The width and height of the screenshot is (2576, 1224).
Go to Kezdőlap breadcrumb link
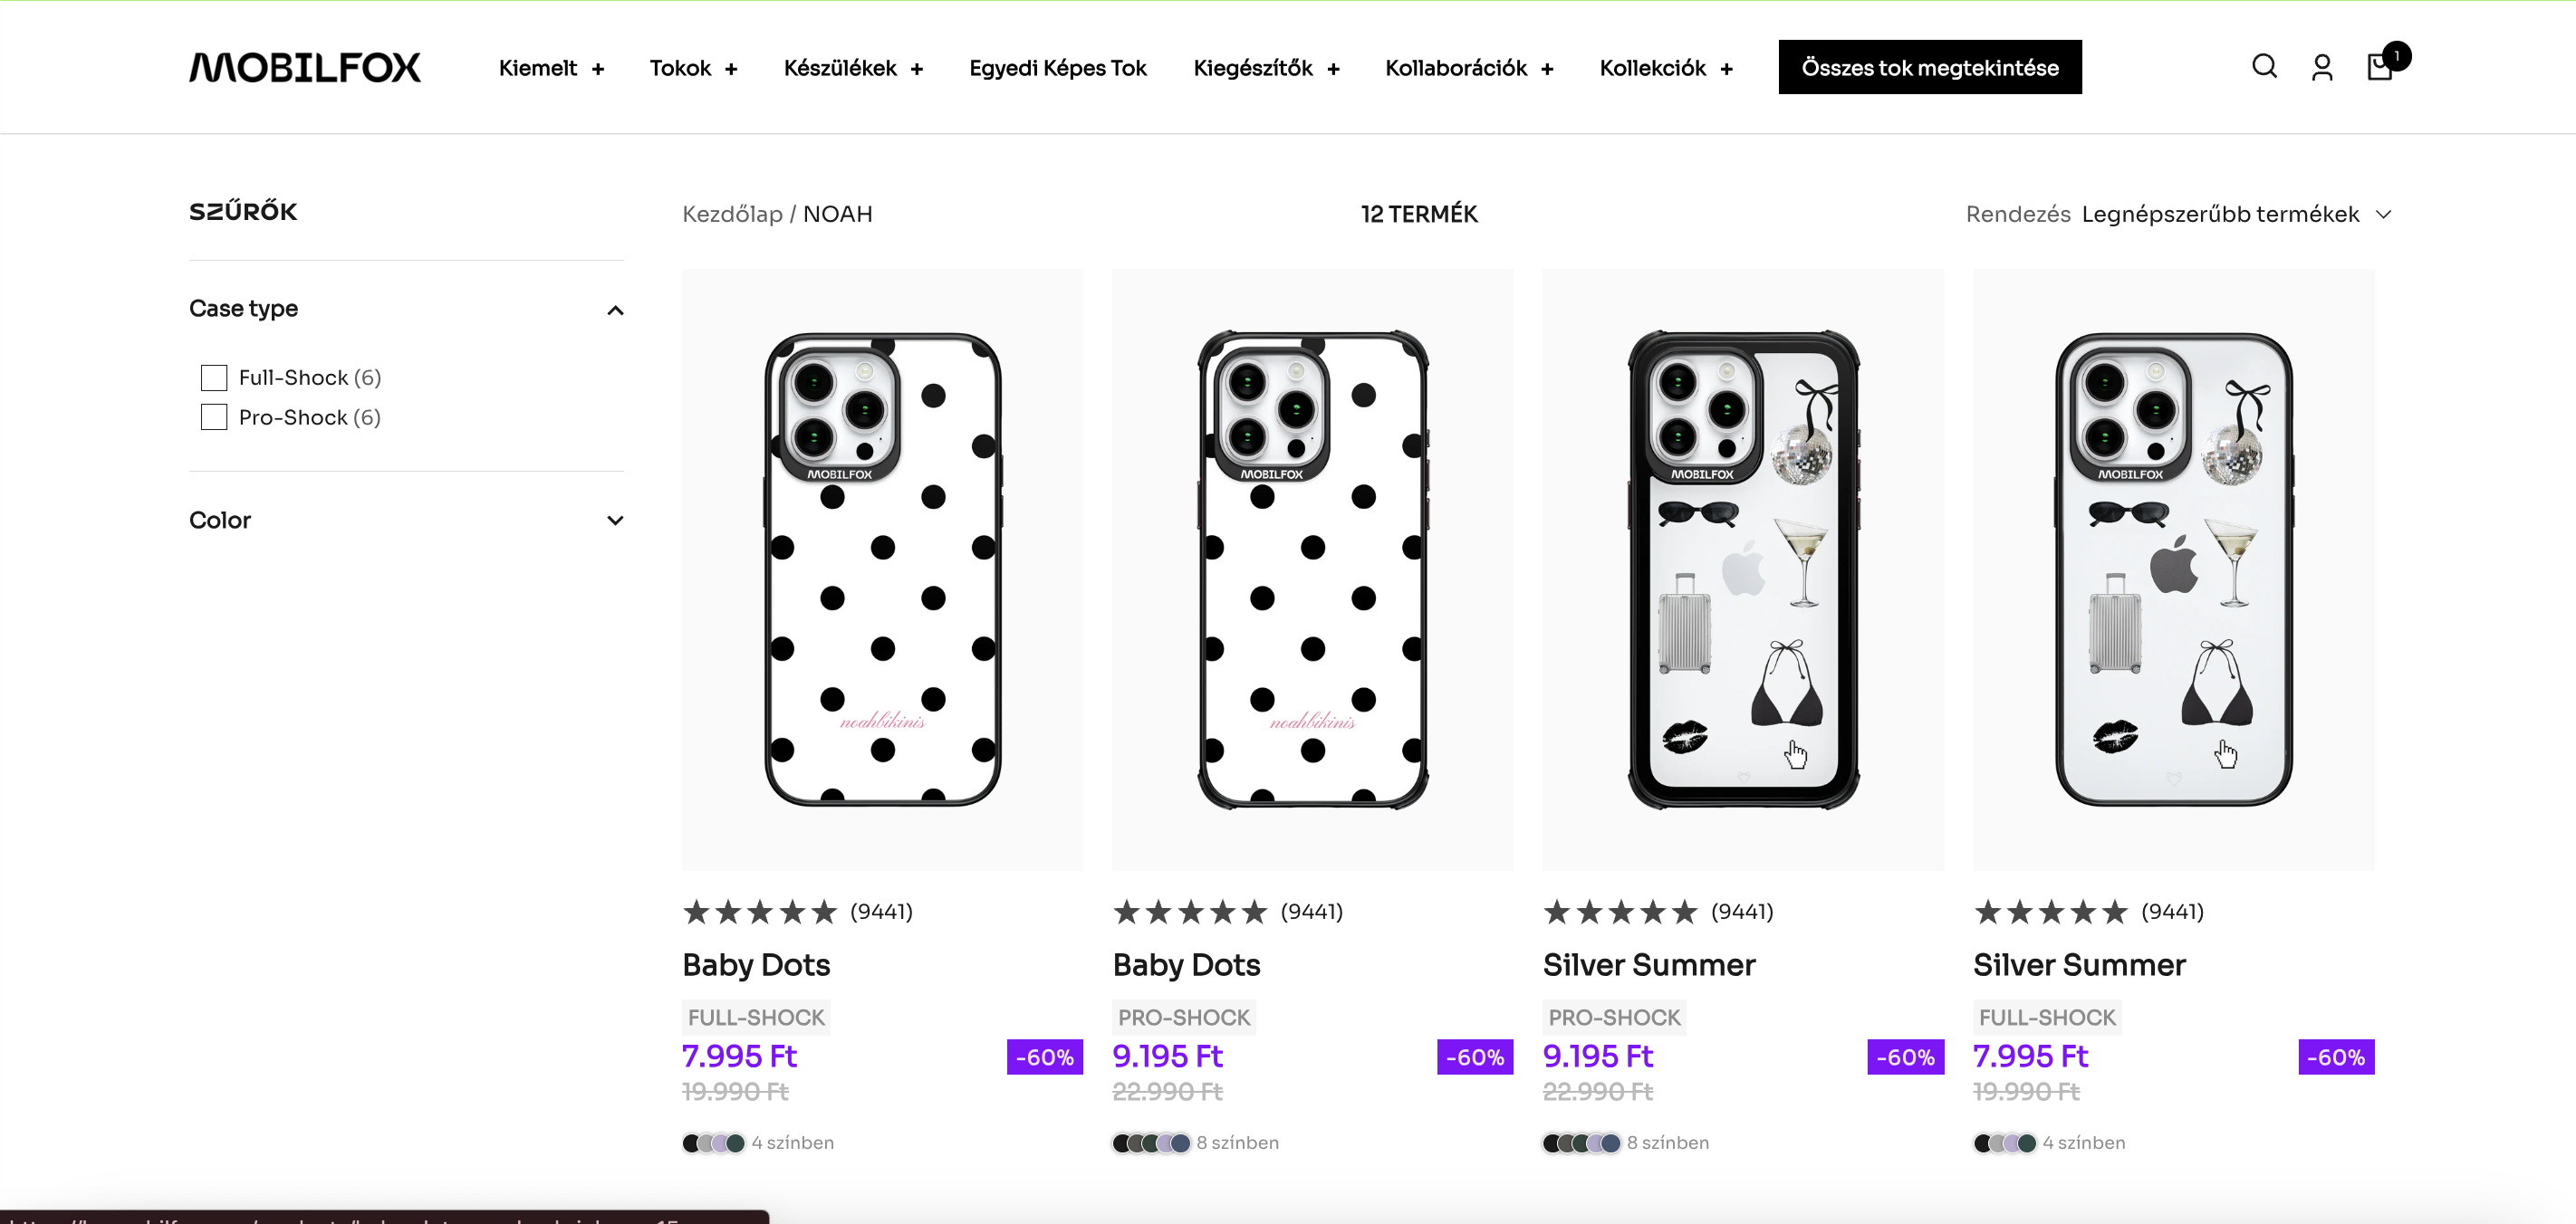[x=732, y=214]
